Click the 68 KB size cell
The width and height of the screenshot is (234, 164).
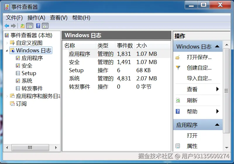coord(143,70)
